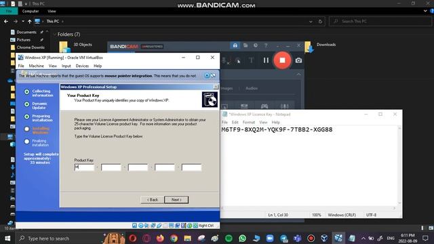Viewport: 434px width, 244px height.
Task: Click VirtualBox optical drive status icon
Action: (140, 226)
